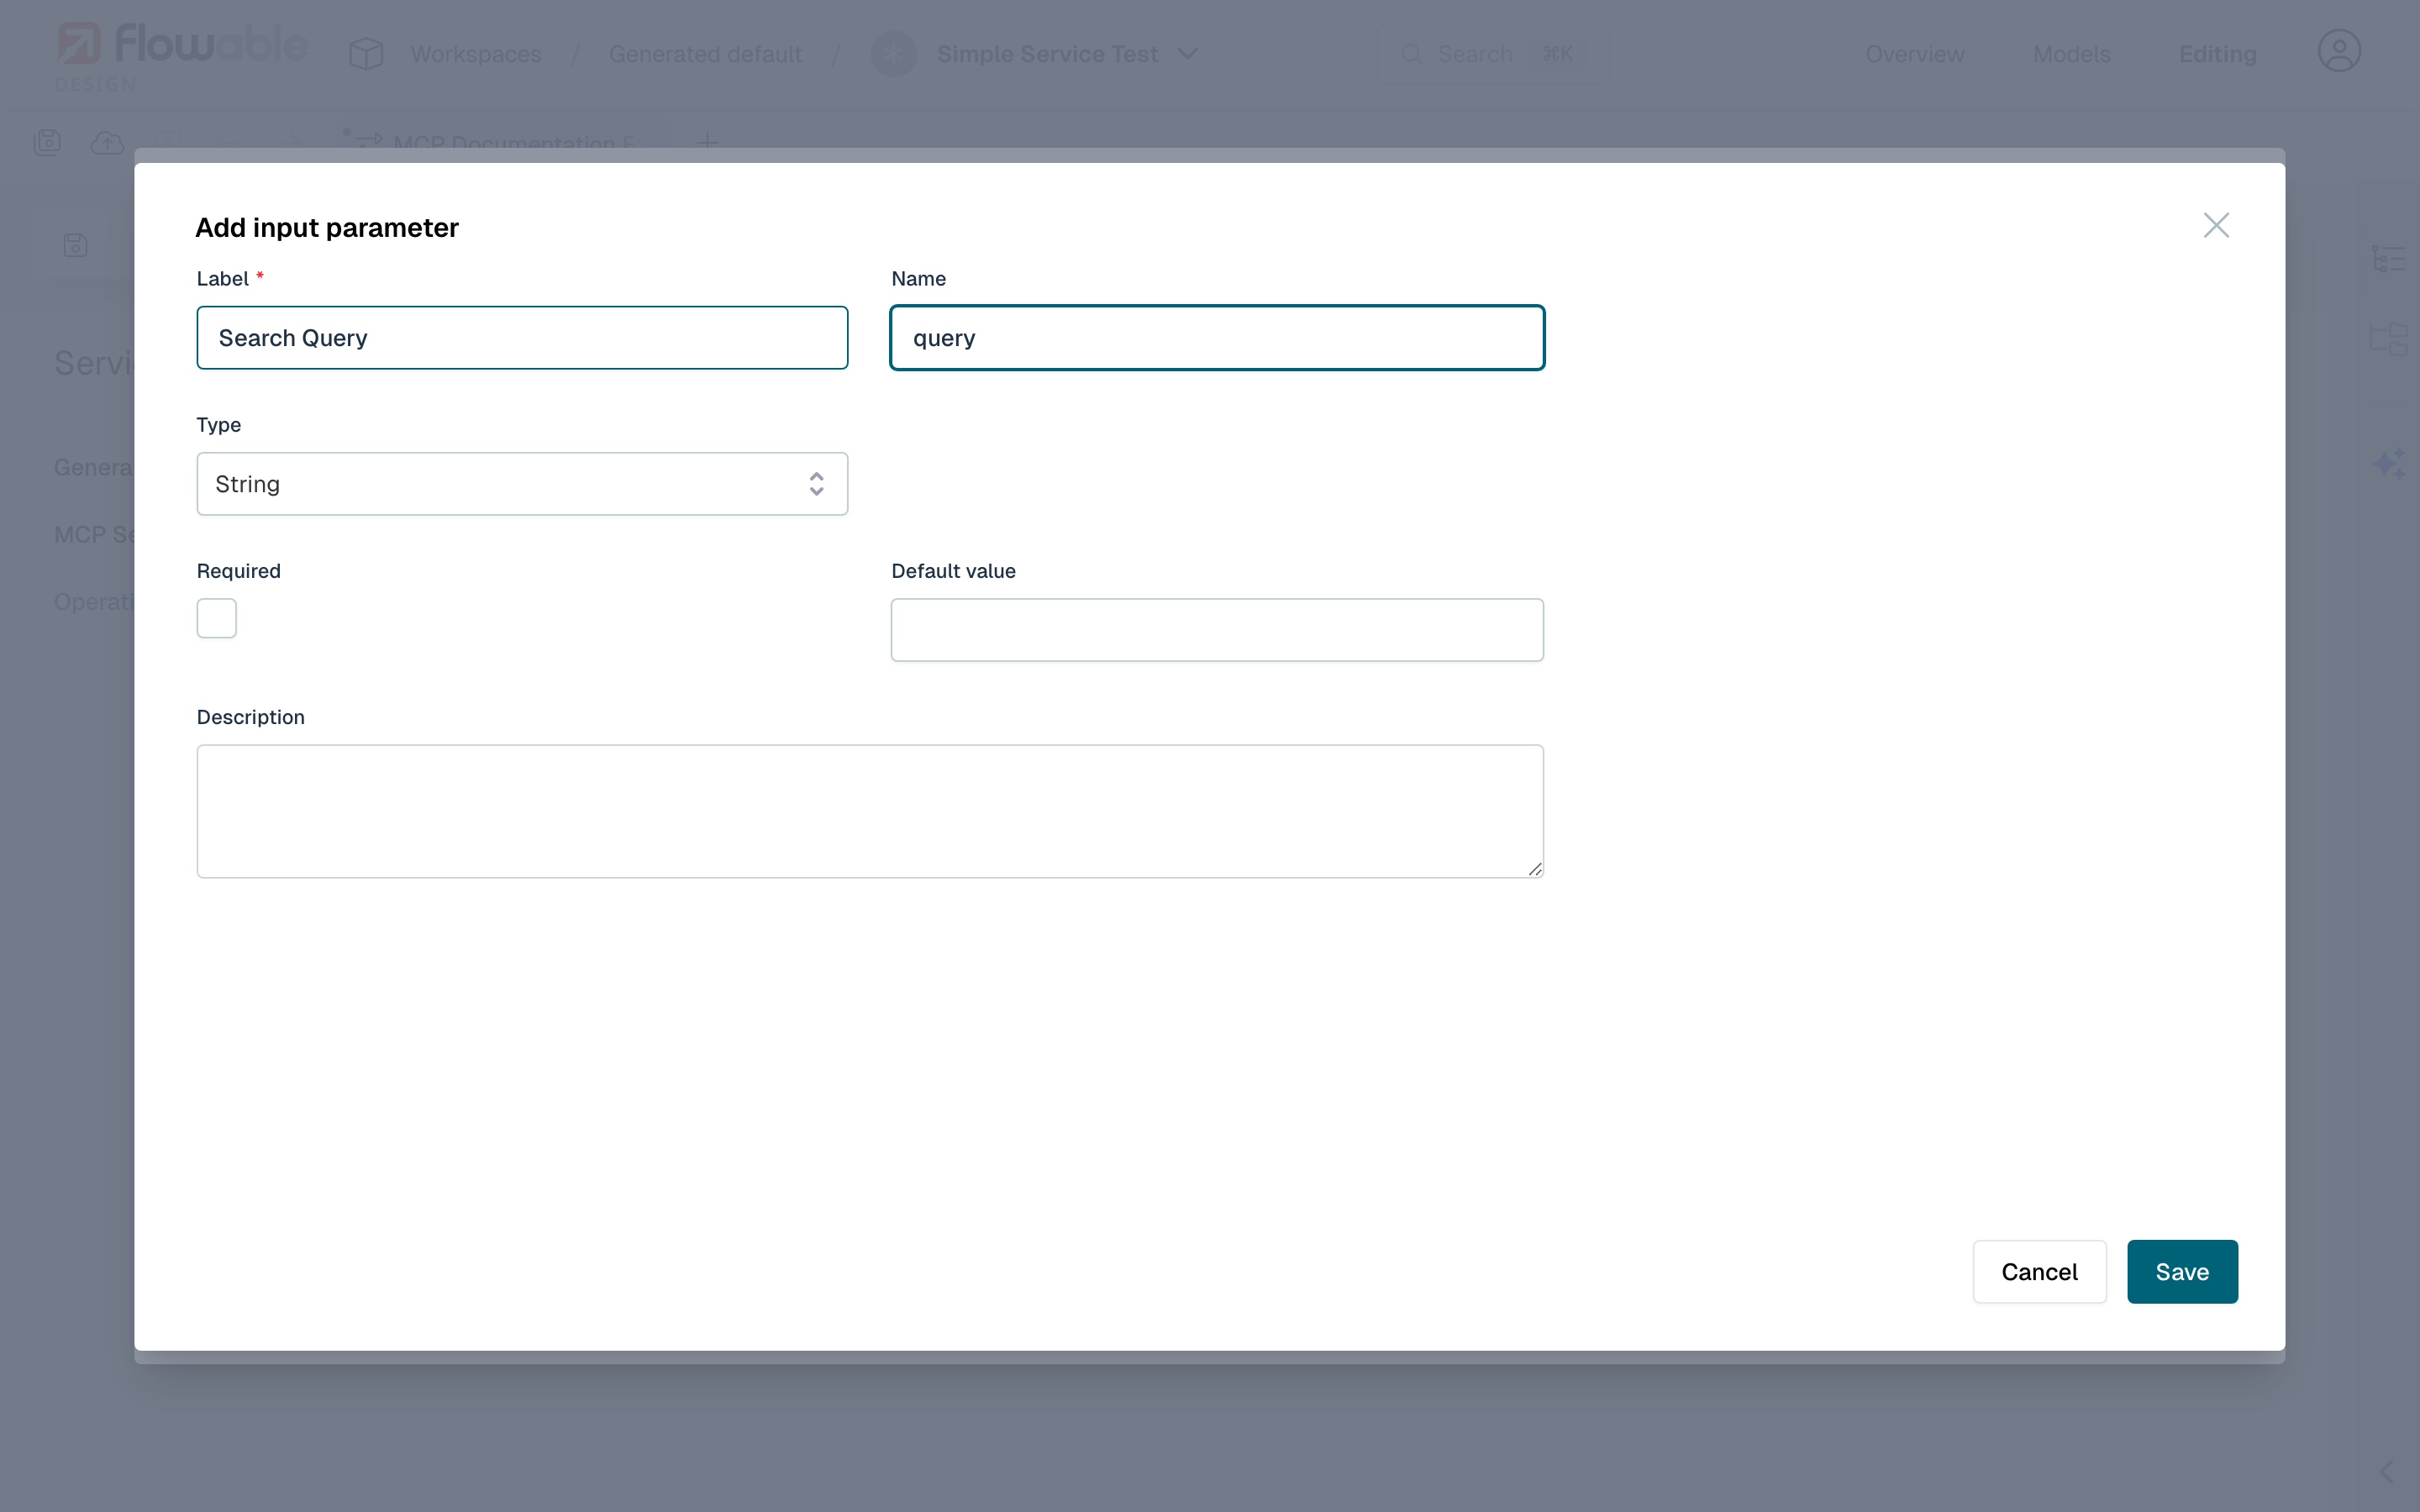Open the Generated default breadcrumb
This screenshot has width=2420, height=1512.
click(706, 53)
